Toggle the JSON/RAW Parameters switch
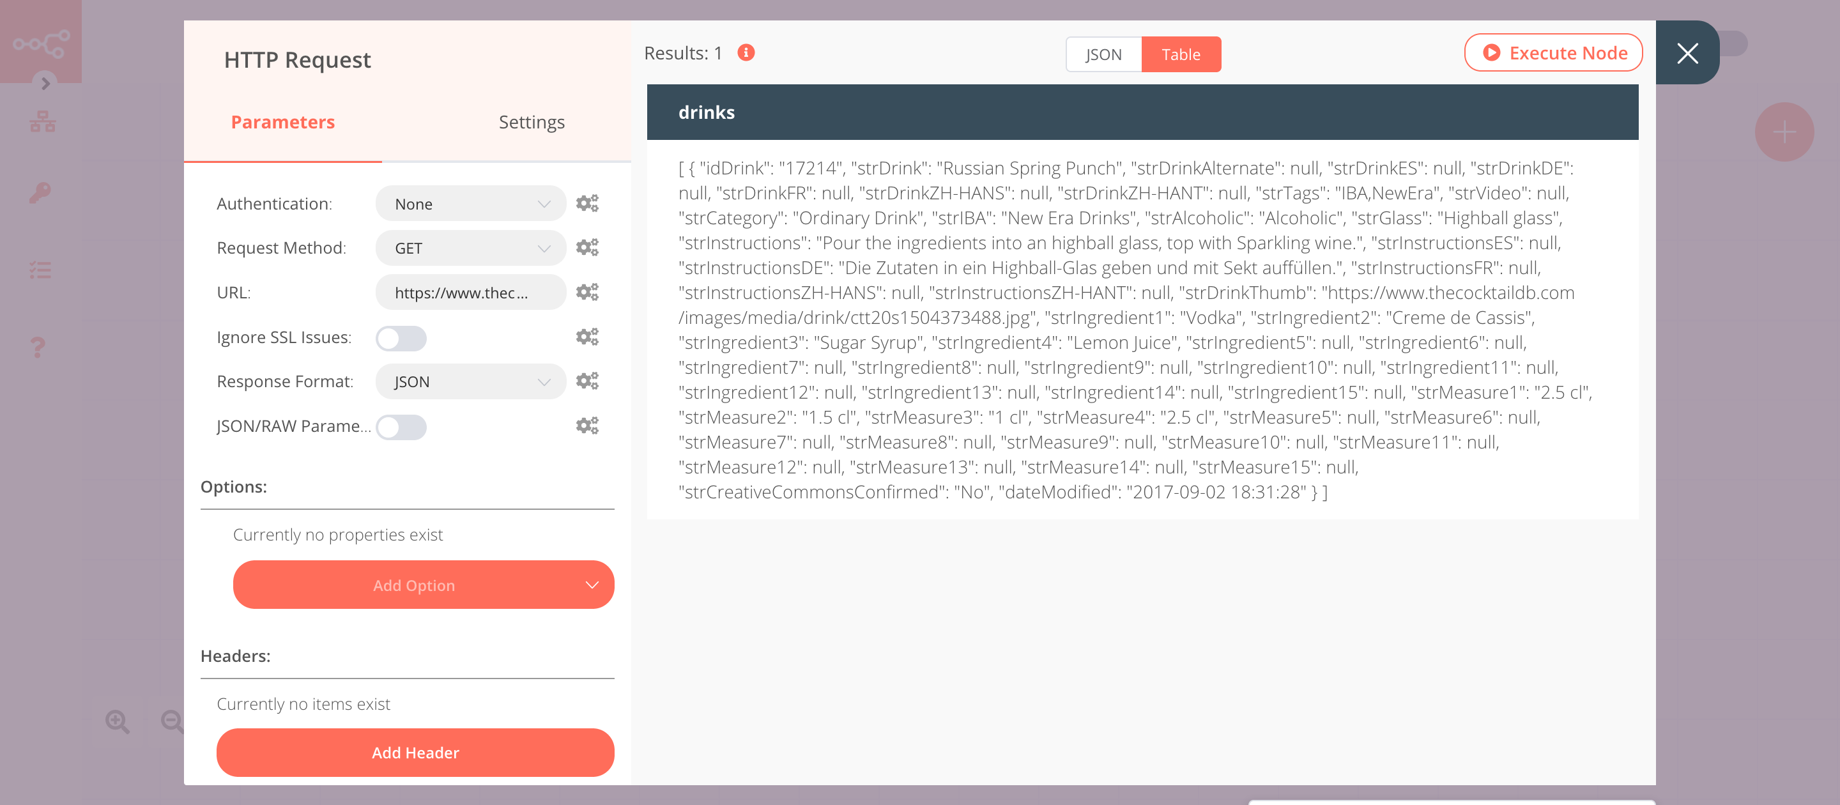This screenshot has width=1840, height=805. (x=399, y=426)
